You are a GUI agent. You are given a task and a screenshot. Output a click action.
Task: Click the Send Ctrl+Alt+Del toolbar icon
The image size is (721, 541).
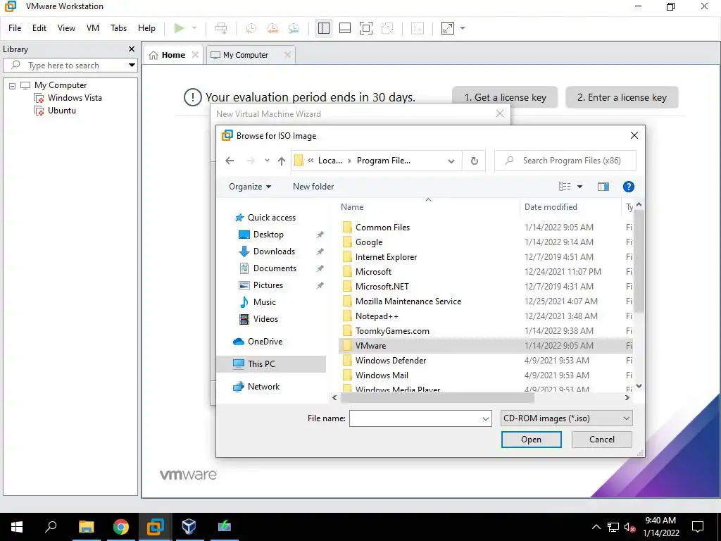221,28
